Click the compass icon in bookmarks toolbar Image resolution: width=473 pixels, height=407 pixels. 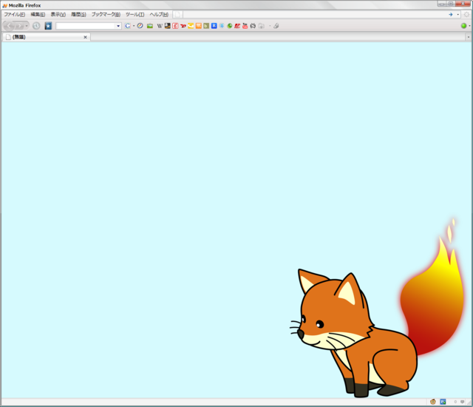pyautogui.click(x=140, y=26)
